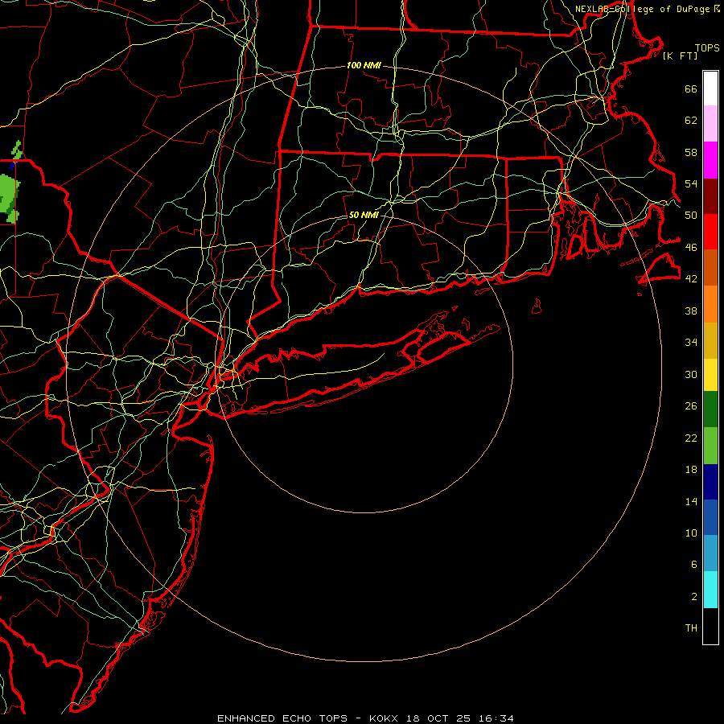Choose the bright yellow legend band

click(710, 375)
